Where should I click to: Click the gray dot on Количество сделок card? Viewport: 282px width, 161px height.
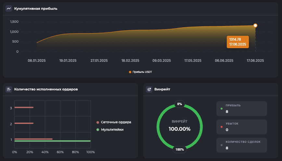click(222, 145)
